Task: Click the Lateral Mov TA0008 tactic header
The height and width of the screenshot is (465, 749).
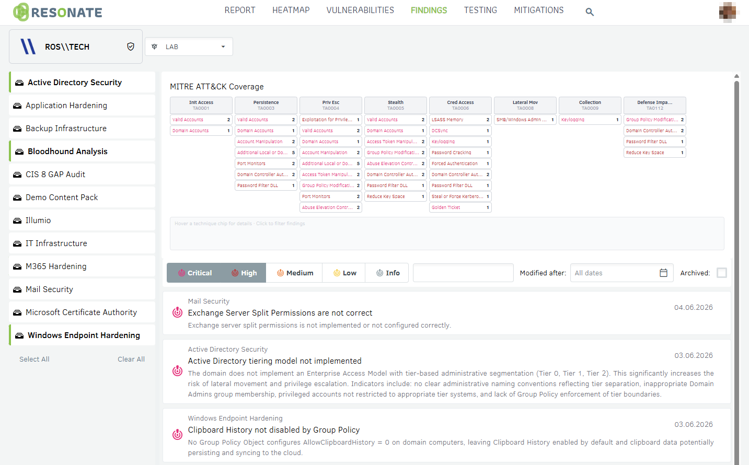Action: pos(525,105)
